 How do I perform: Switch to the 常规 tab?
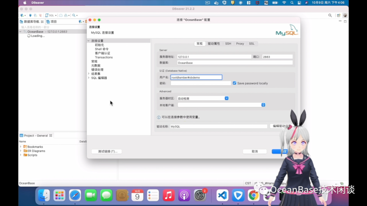click(199, 44)
